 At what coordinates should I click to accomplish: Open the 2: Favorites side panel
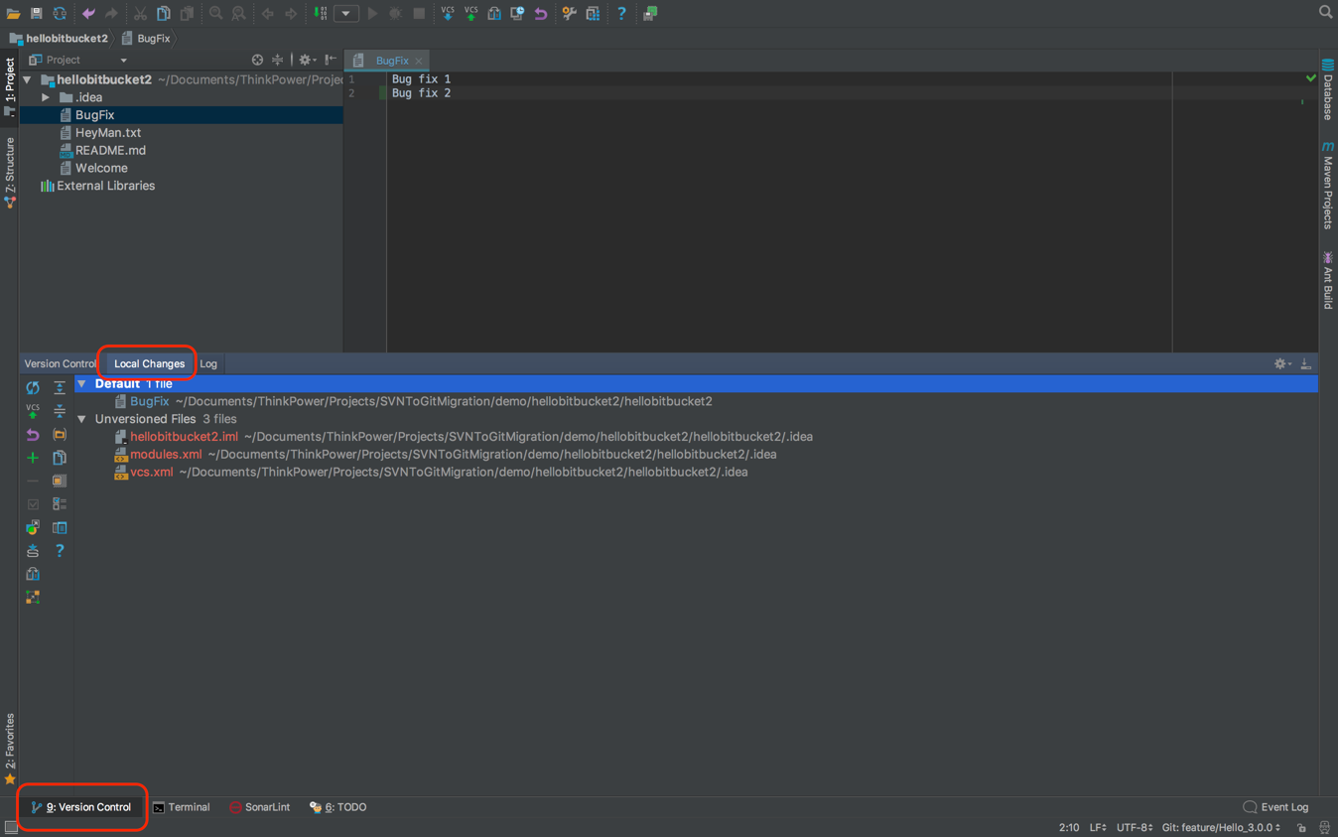click(x=10, y=749)
